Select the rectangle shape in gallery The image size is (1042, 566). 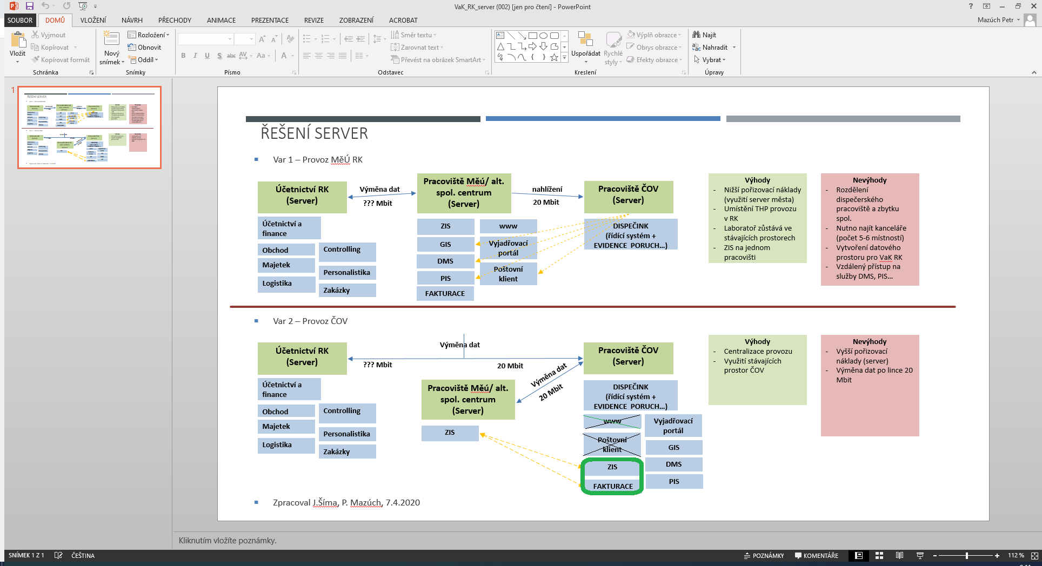[x=533, y=36]
